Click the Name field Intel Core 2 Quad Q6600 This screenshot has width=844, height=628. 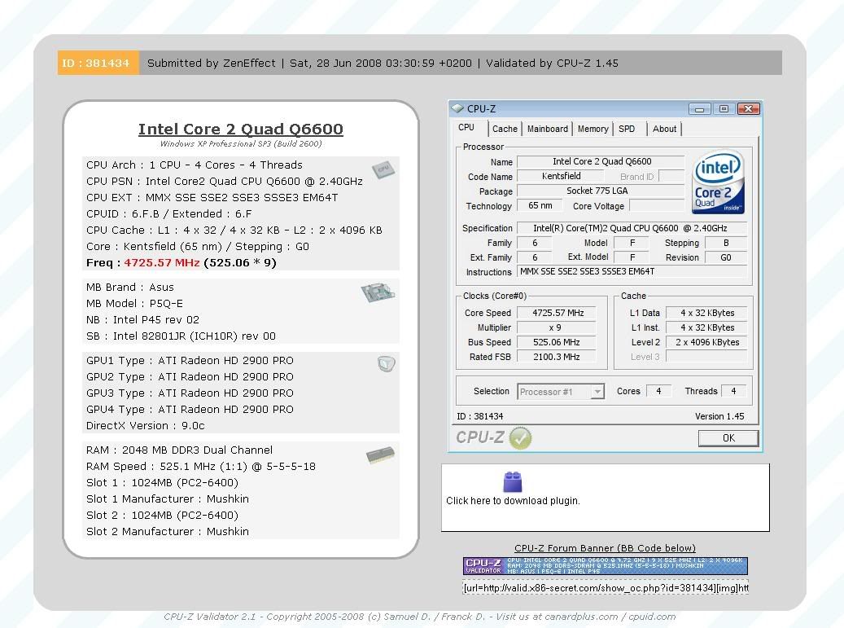(x=601, y=161)
